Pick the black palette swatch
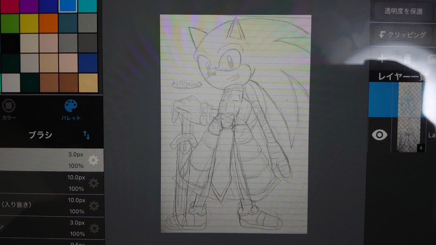Screen dimensions: 436x245 click(x=10, y=44)
